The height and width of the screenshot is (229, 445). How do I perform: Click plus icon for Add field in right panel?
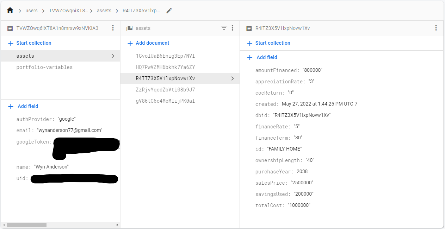click(x=250, y=57)
